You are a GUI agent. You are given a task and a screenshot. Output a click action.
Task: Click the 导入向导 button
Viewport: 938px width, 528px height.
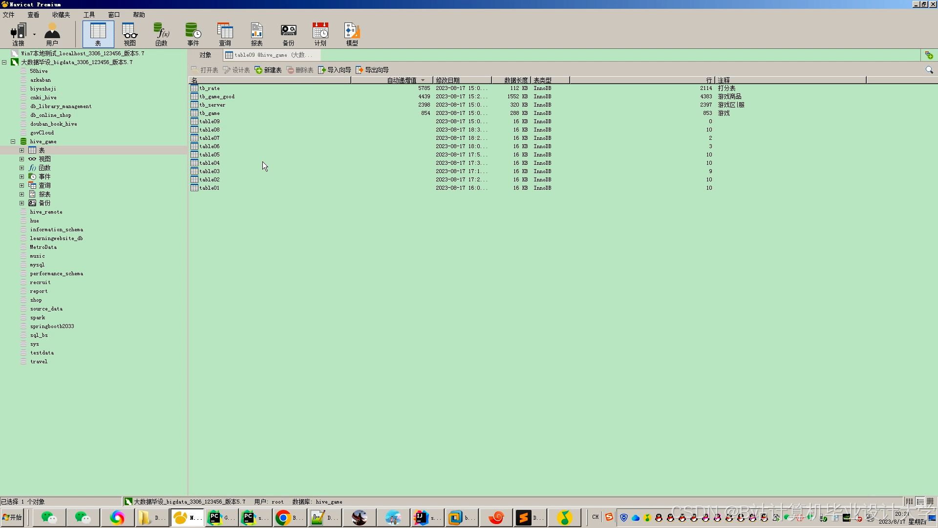click(335, 70)
